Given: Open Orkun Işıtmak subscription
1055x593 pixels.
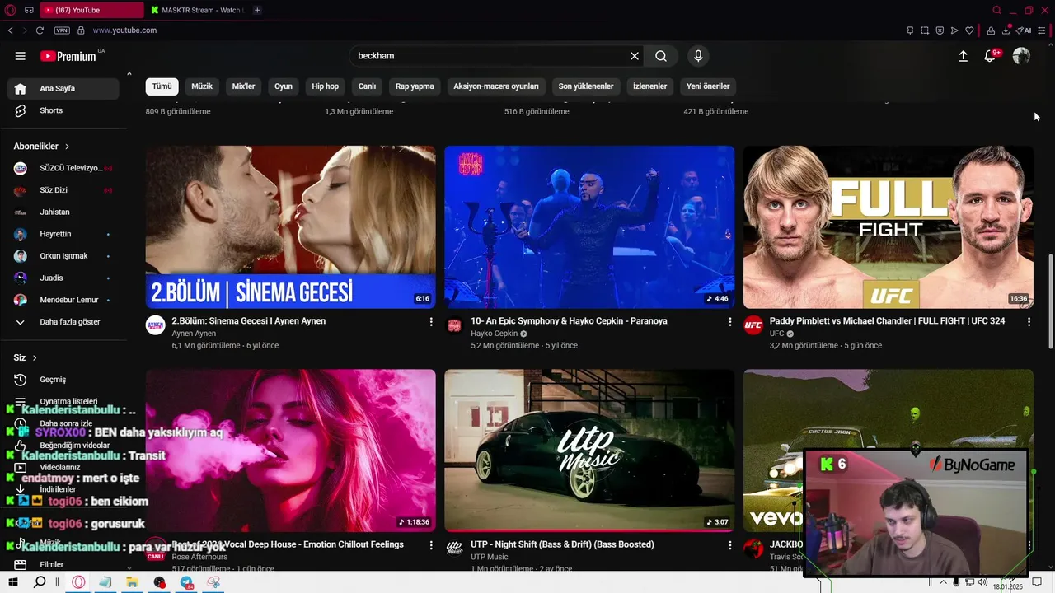Looking at the screenshot, I should click(x=64, y=256).
